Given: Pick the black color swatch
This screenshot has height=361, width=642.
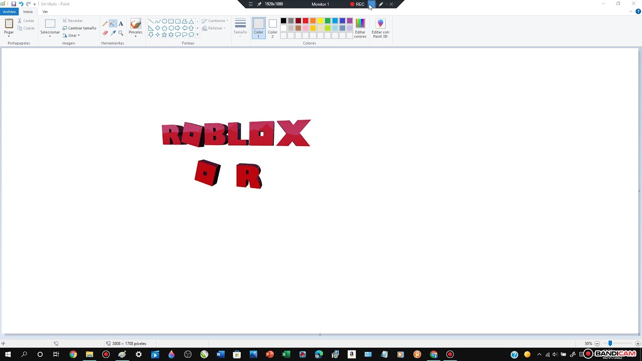Looking at the screenshot, I should (x=283, y=21).
